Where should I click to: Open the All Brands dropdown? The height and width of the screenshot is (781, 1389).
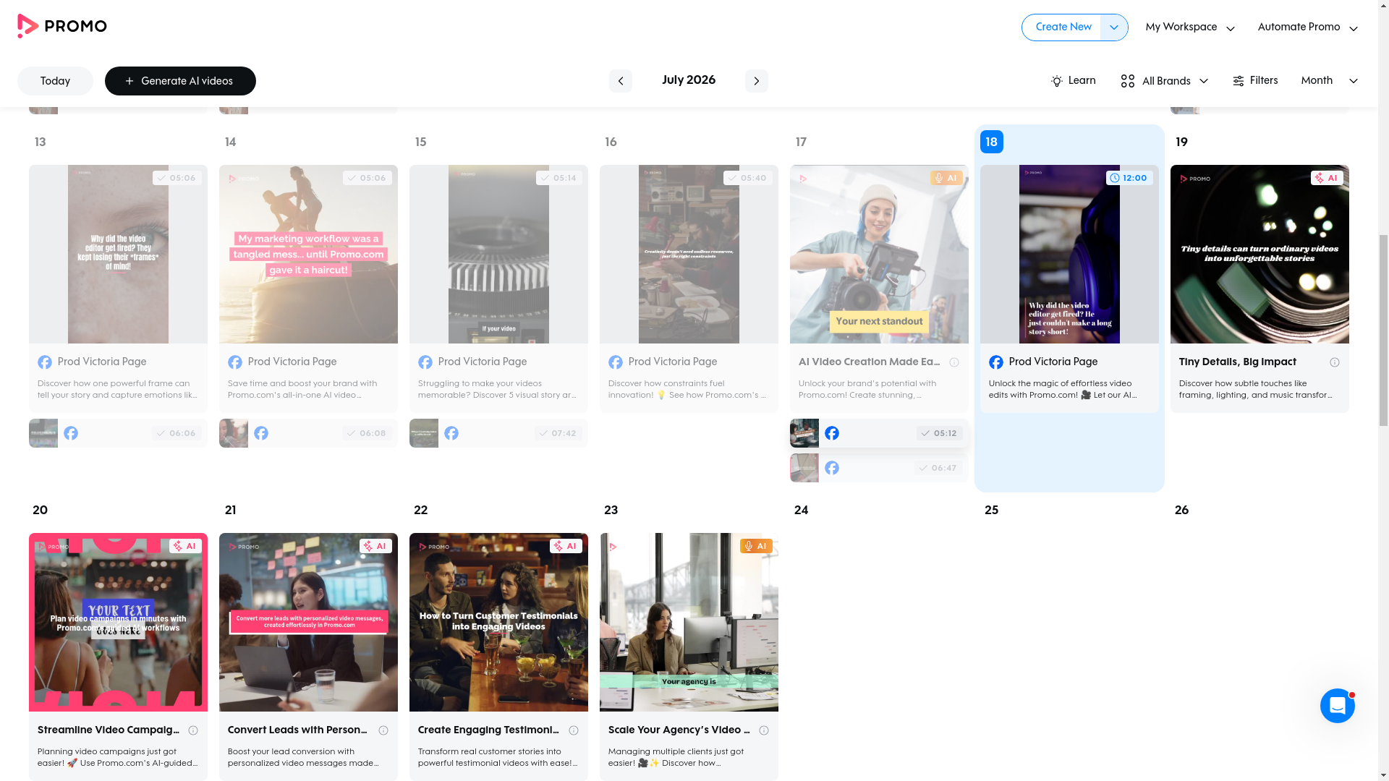1164,81
